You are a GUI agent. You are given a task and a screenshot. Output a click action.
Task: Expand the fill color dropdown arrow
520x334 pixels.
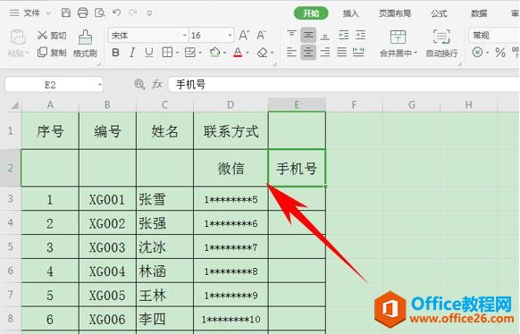coord(225,53)
